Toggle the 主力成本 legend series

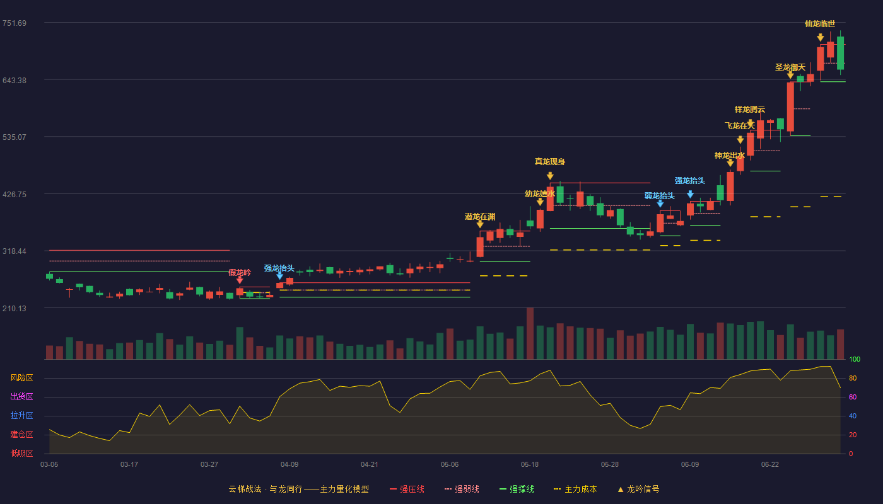point(575,489)
